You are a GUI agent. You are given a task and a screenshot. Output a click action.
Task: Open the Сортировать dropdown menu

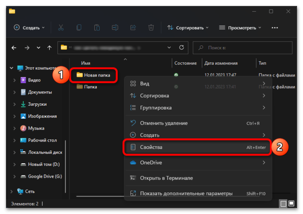coord(188,28)
